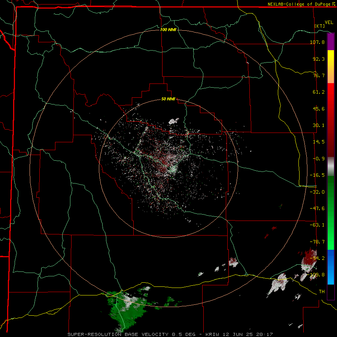Select the -78.7 velocity scale label

tap(317, 242)
